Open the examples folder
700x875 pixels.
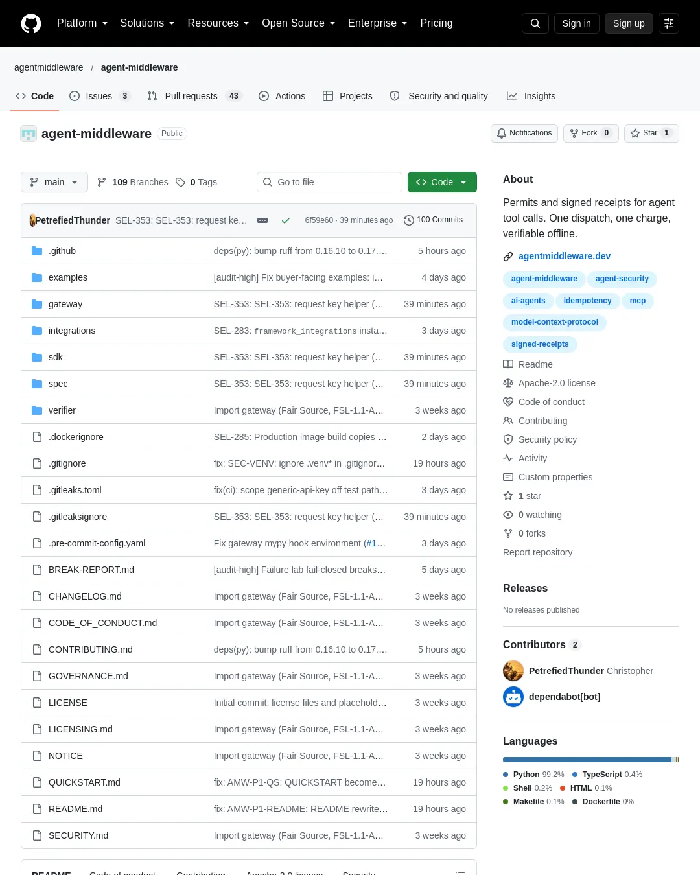coord(67,277)
